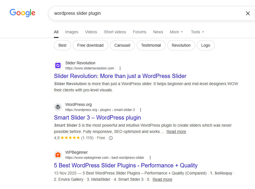
Task: Open options menu for WPBeginner result
Action: pos(150,158)
